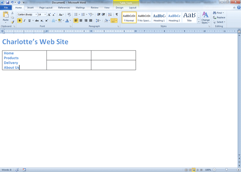241x172 pixels.
Task: Select the bullets list icon
Action: [76, 14]
